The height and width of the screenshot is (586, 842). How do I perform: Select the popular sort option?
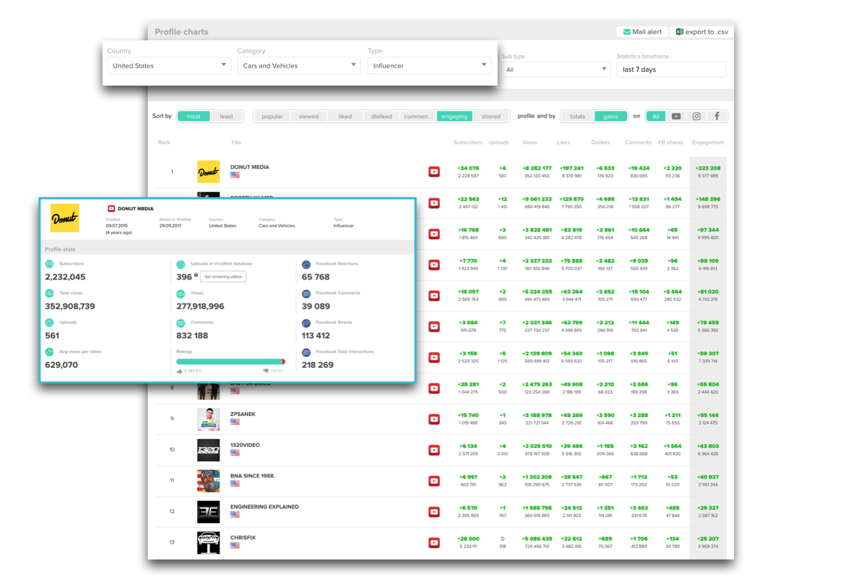tap(272, 116)
